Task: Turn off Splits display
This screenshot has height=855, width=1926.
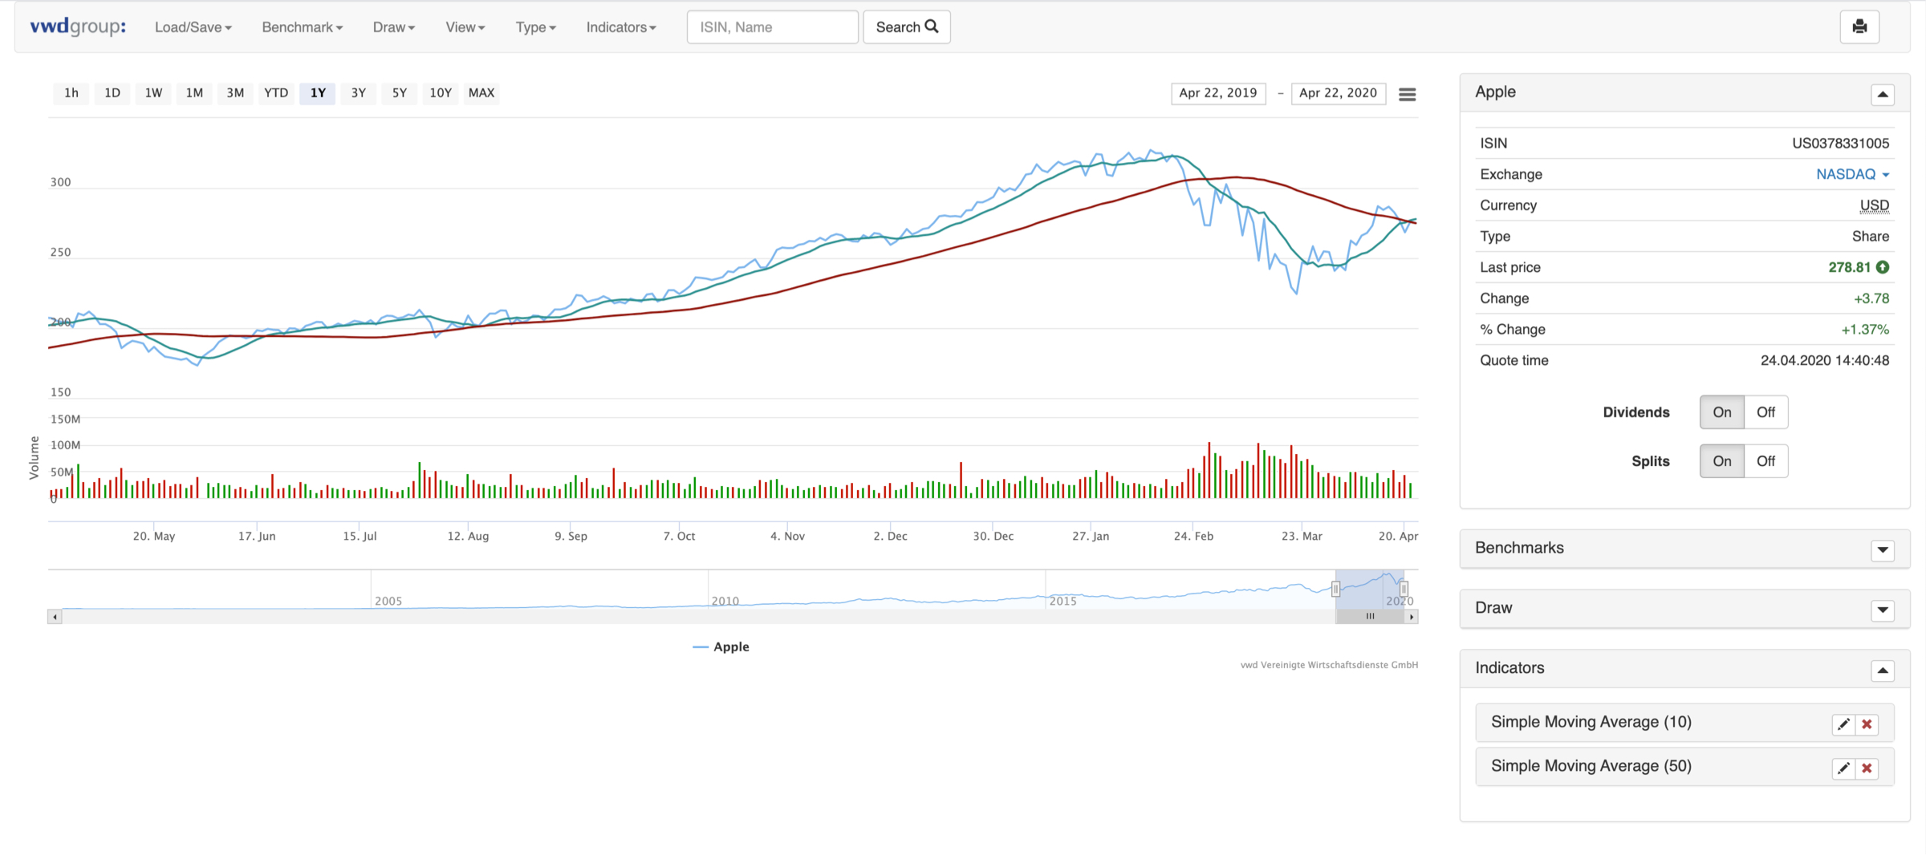Action: pos(1765,460)
